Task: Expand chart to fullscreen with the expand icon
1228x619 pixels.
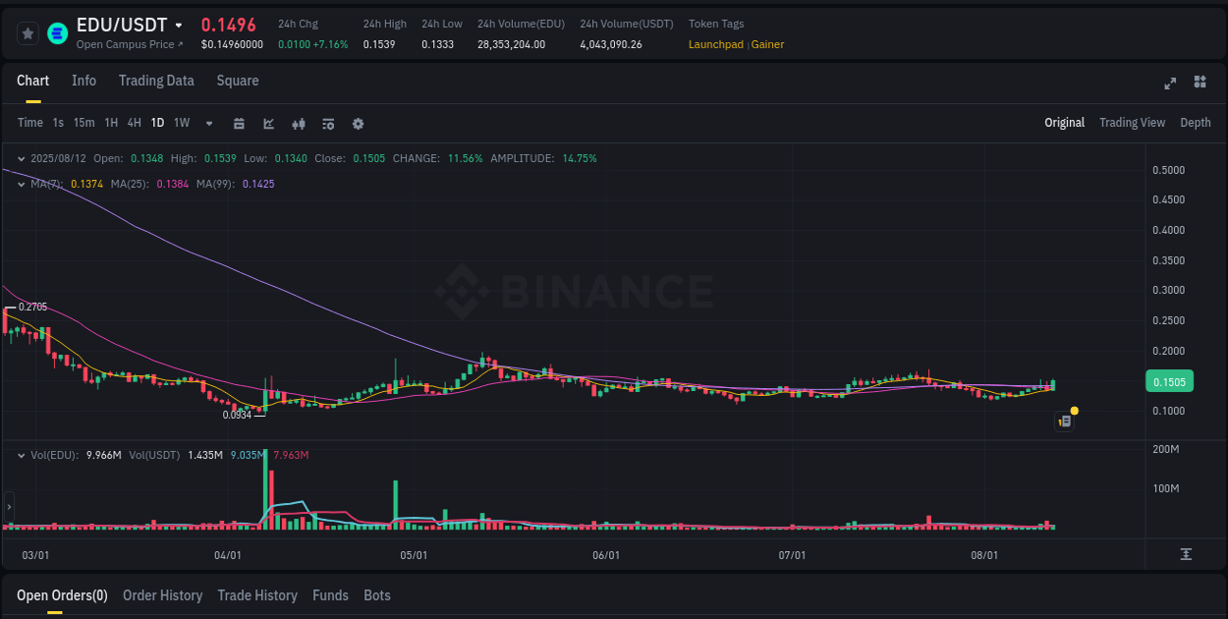Action: point(1169,84)
